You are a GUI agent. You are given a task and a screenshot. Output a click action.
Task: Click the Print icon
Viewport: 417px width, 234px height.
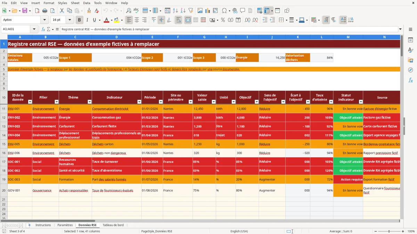pyautogui.click(x=45, y=11)
